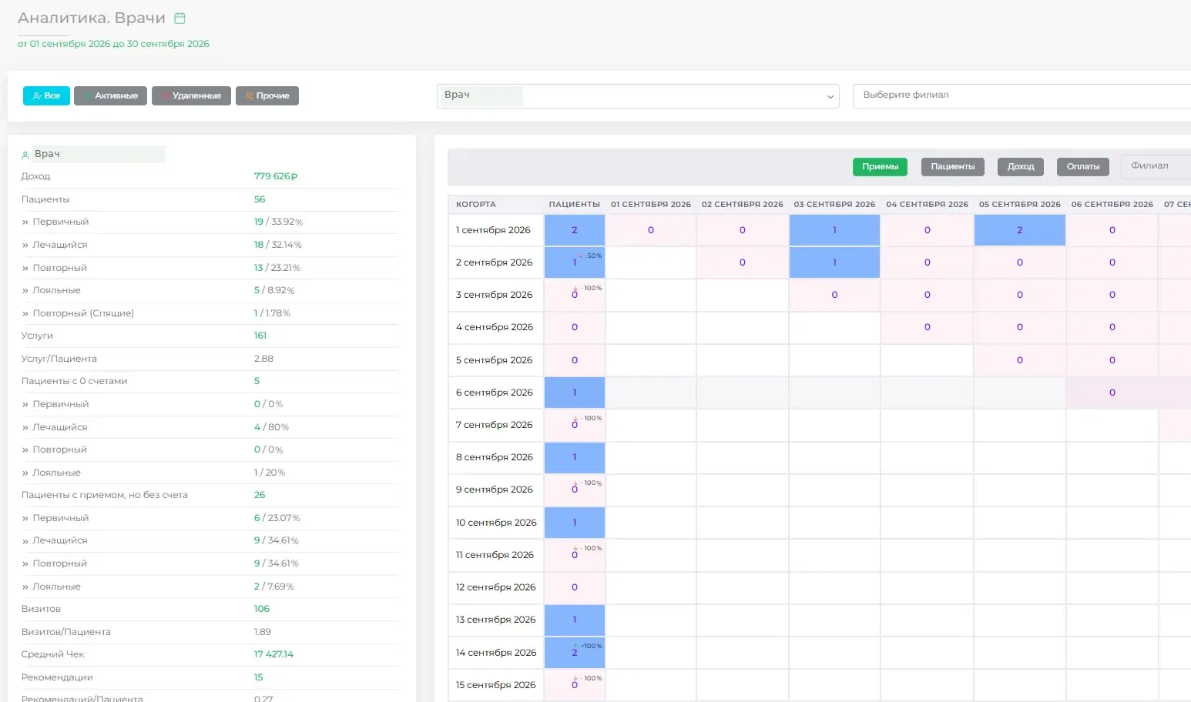Click the visits count '106'
Viewport: 1191px width, 702px height.
pyautogui.click(x=262, y=609)
